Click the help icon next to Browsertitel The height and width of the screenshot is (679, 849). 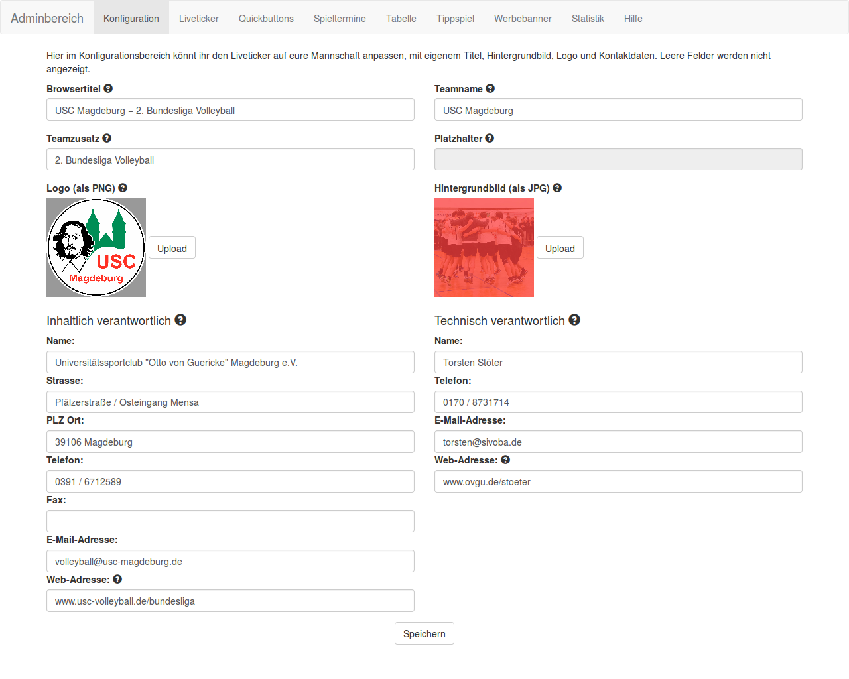[108, 88]
